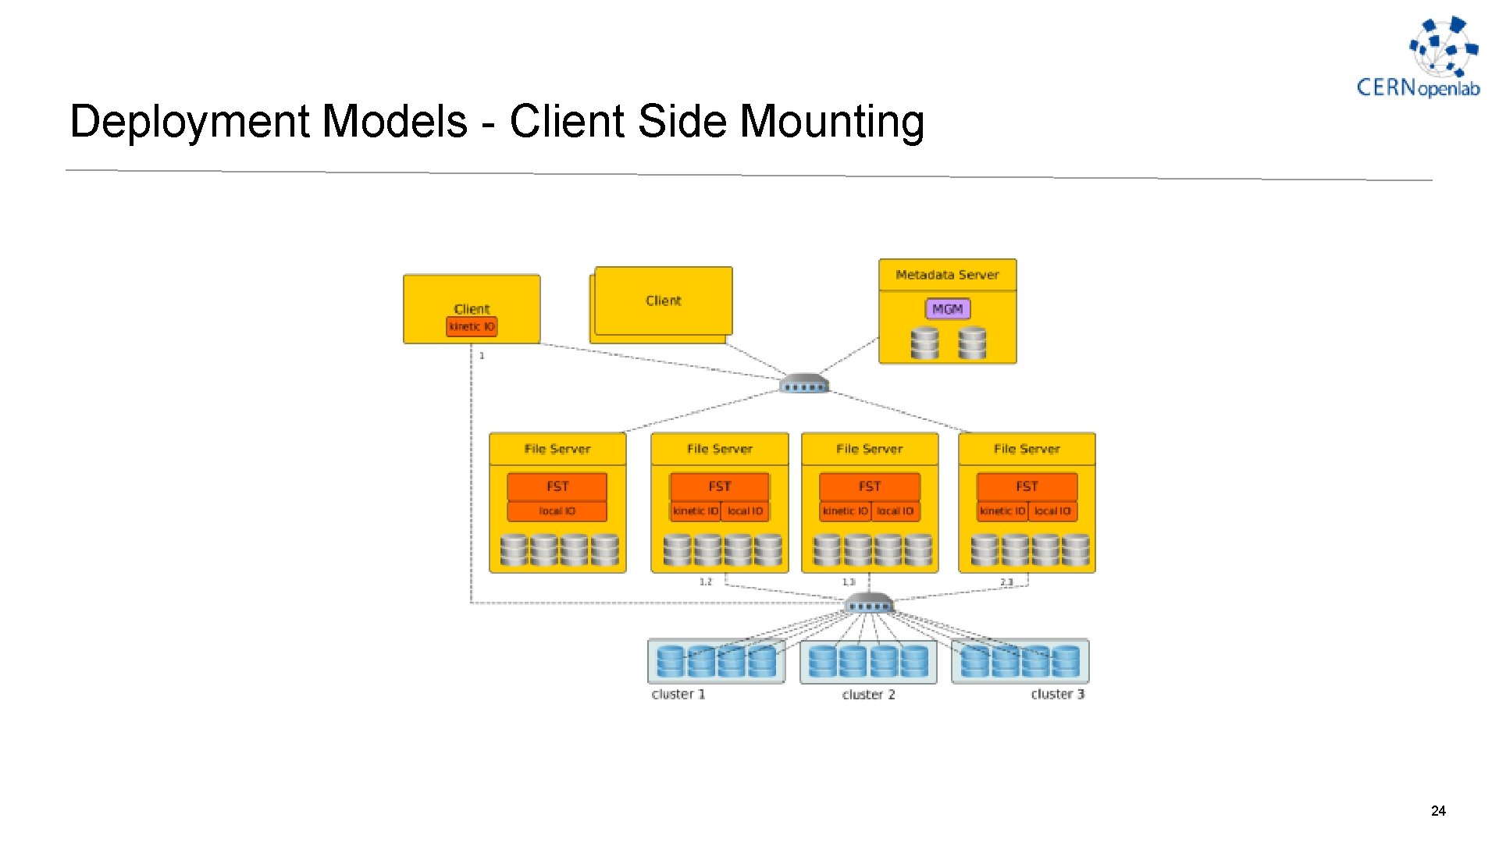
Task: Click the first gray disk in the local-IO-only File Server
Action: click(x=514, y=550)
